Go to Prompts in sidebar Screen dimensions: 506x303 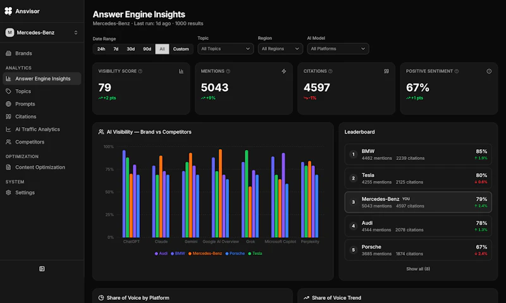coord(42,104)
